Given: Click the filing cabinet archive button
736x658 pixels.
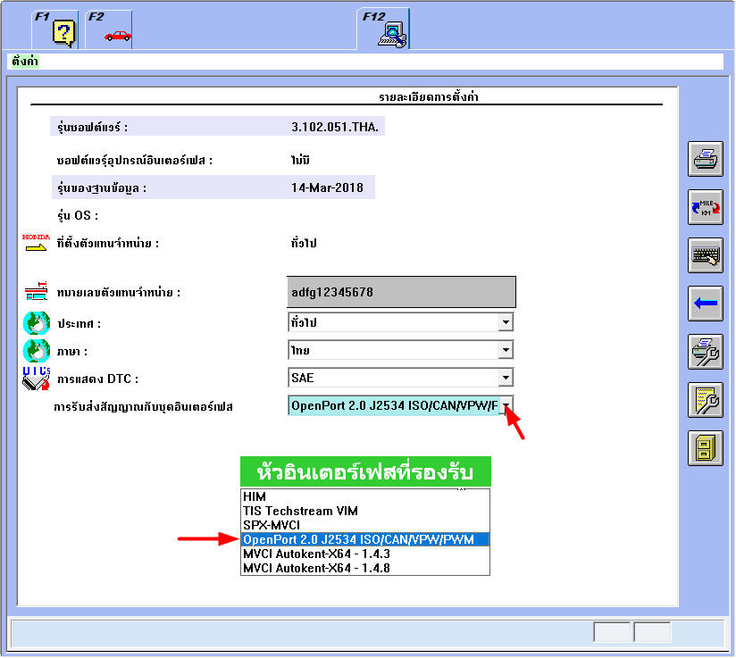Looking at the screenshot, I should coord(705,449).
